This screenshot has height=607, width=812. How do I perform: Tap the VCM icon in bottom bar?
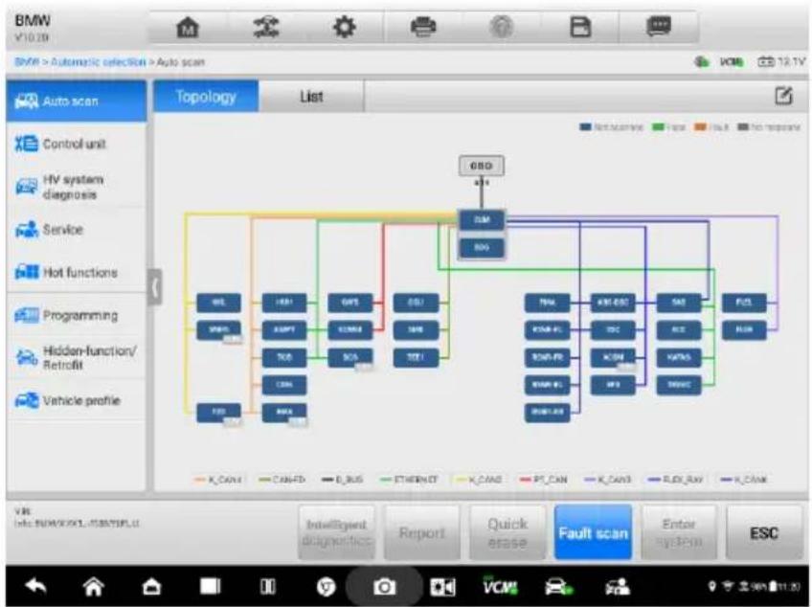click(500, 586)
